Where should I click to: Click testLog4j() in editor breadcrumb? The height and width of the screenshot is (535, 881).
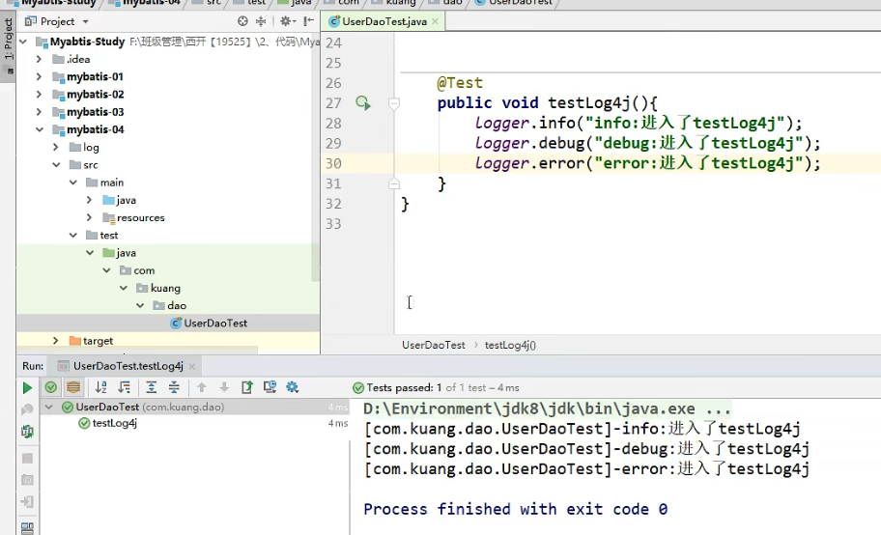(510, 345)
